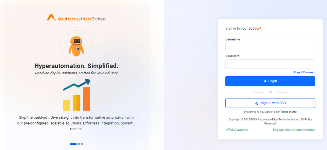
Task: Select the first active carousel indicator
Action: (73, 144)
